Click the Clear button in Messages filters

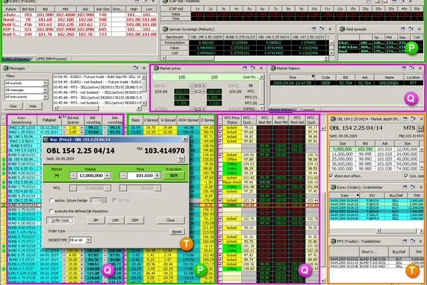click(x=14, y=106)
